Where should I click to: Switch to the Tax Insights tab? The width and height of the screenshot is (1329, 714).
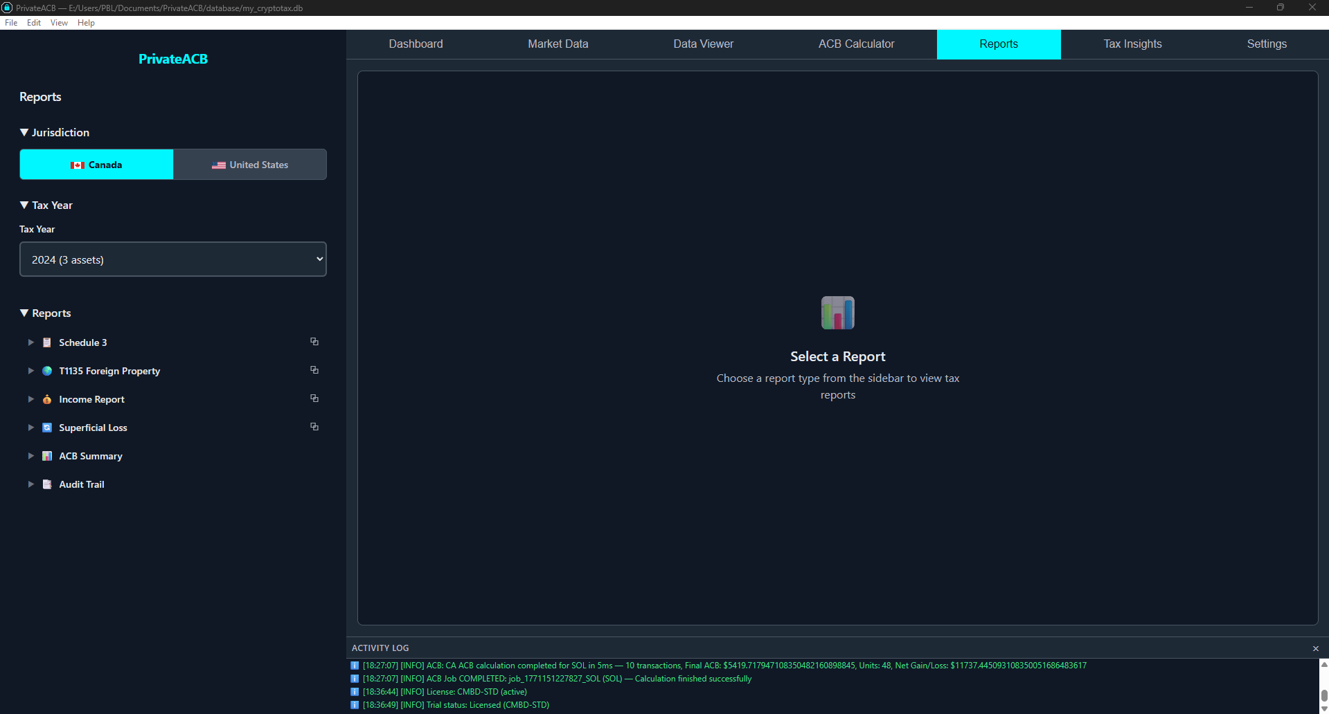(1132, 44)
